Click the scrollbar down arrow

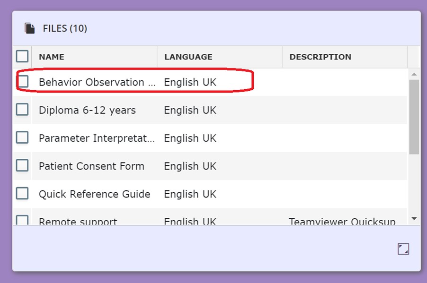414,219
